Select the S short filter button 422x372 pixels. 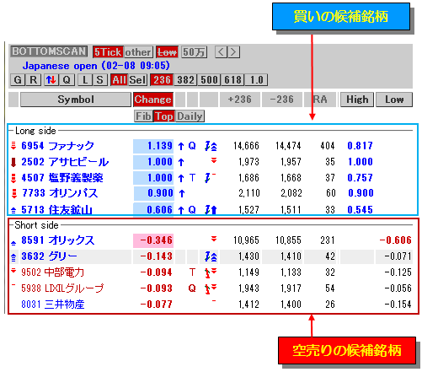99,80
